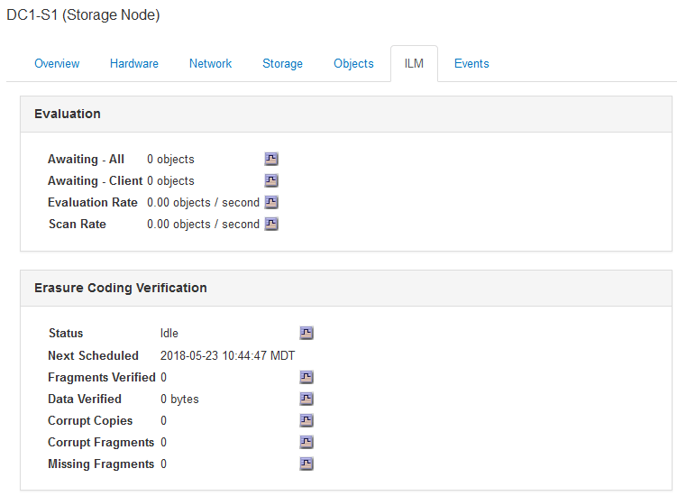The width and height of the screenshot is (677, 496).
Task: Select the Storage tab
Action: (282, 64)
